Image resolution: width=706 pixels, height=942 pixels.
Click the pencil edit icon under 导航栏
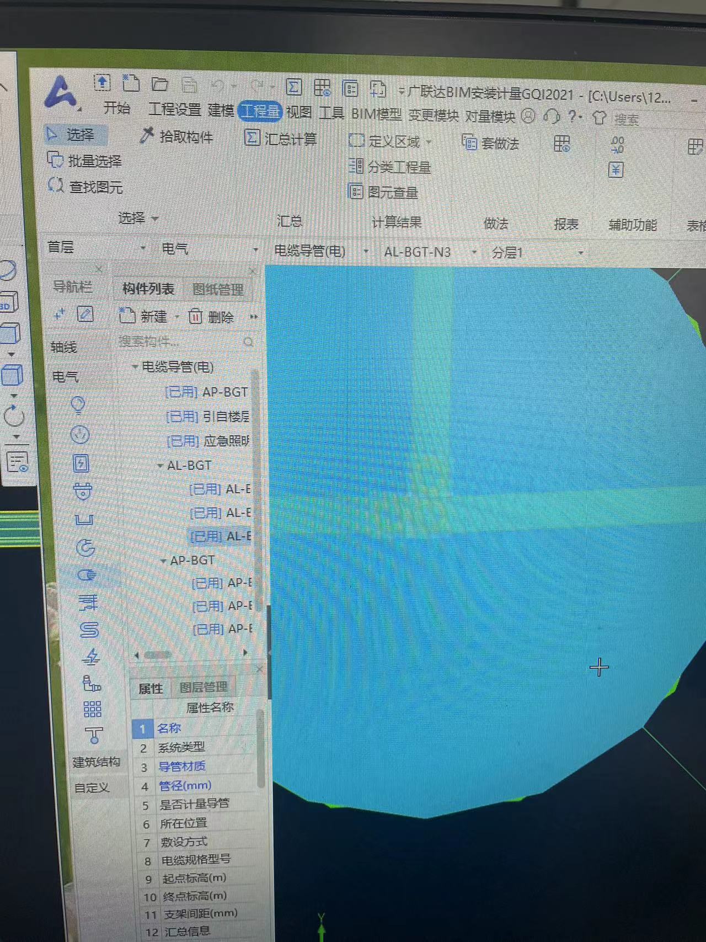point(85,314)
